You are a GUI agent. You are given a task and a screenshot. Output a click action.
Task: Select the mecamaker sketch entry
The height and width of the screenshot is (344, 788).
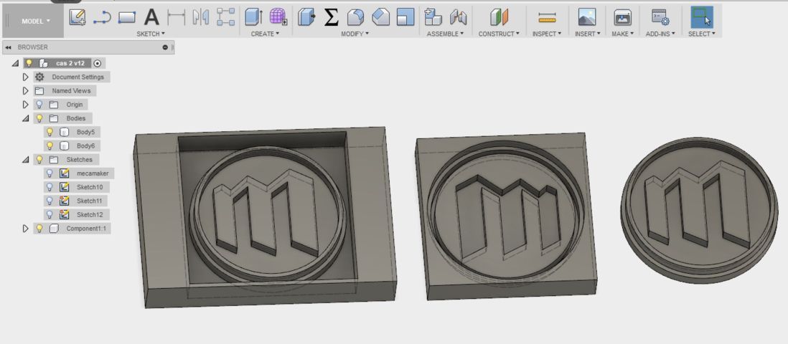coord(93,173)
